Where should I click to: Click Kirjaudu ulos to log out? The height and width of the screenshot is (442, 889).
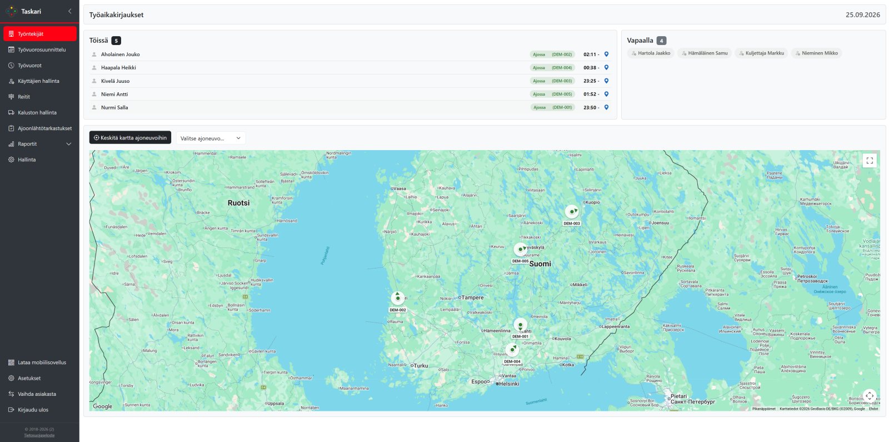click(39, 410)
